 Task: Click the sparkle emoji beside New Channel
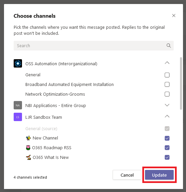pyautogui.click(x=28, y=138)
